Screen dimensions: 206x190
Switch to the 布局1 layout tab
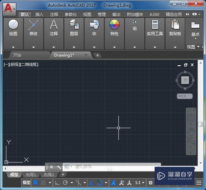(x=31, y=175)
